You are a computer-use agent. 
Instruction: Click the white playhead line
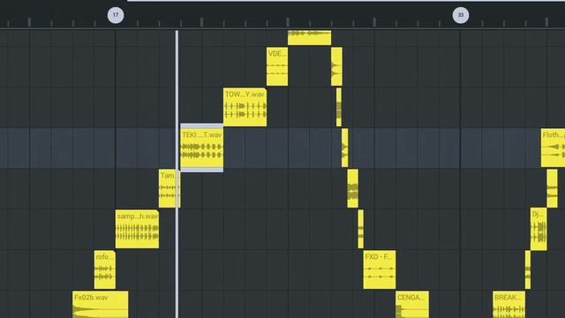[x=177, y=174]
